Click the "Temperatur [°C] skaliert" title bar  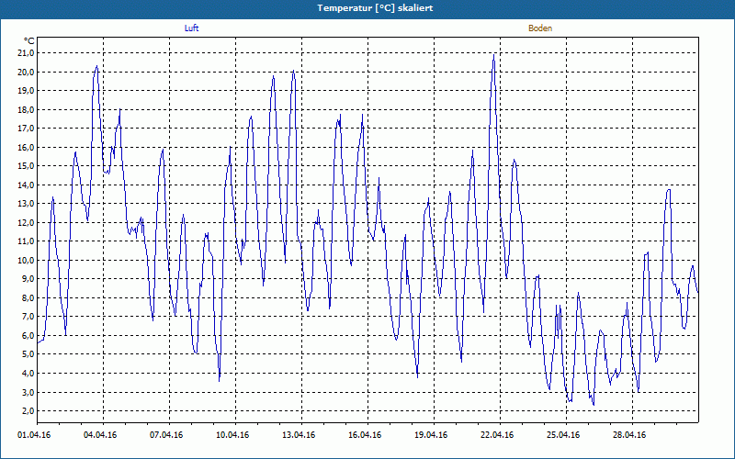367,8
